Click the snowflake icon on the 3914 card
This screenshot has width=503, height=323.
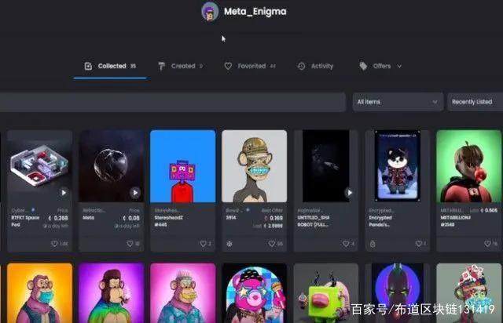tap(229, 244)
